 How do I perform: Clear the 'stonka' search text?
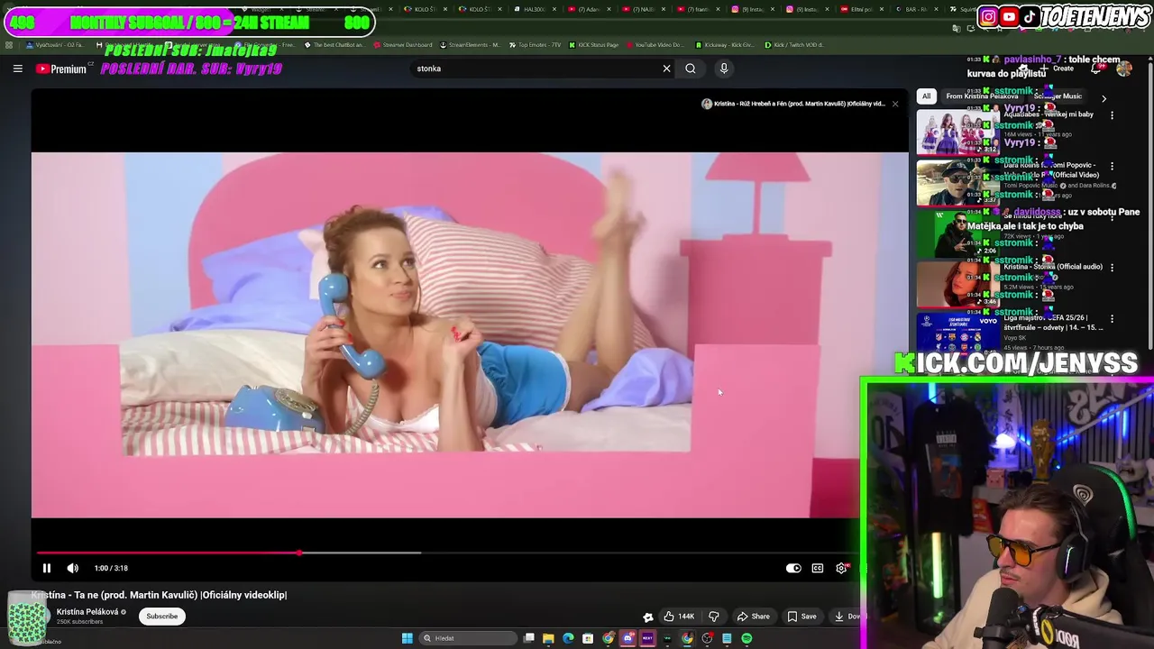tap(667, 69)
